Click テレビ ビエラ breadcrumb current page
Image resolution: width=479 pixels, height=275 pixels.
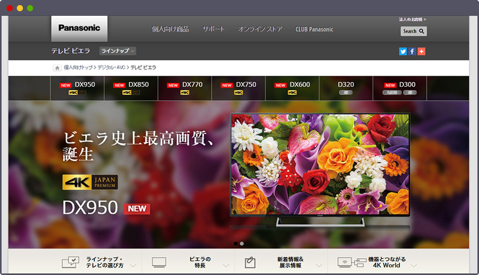(x=143, y=67)
